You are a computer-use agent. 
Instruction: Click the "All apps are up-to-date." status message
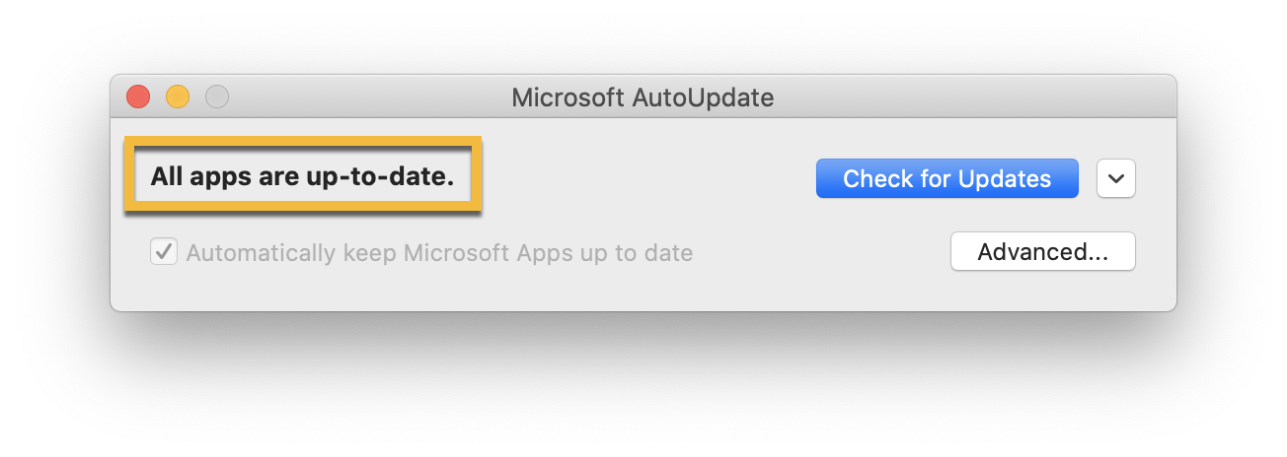(x=302, y=177)
